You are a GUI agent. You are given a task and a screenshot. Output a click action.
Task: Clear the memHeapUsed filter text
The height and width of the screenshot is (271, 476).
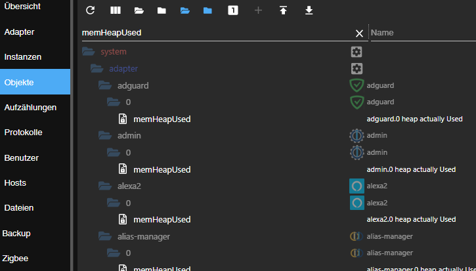coord(359,33)
